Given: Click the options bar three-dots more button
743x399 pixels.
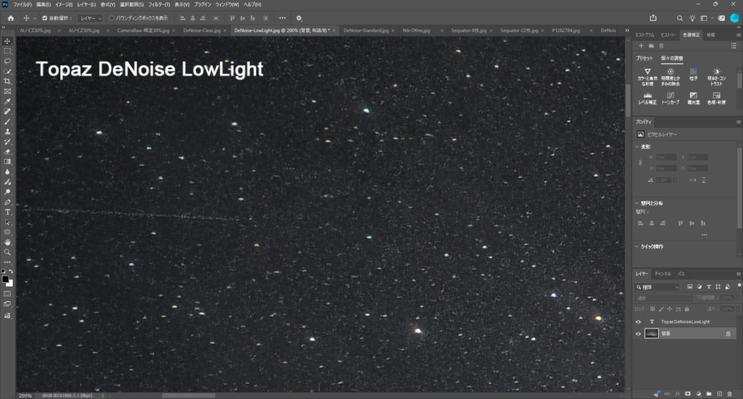Looking at the screenshot, I should coord(282,18).
